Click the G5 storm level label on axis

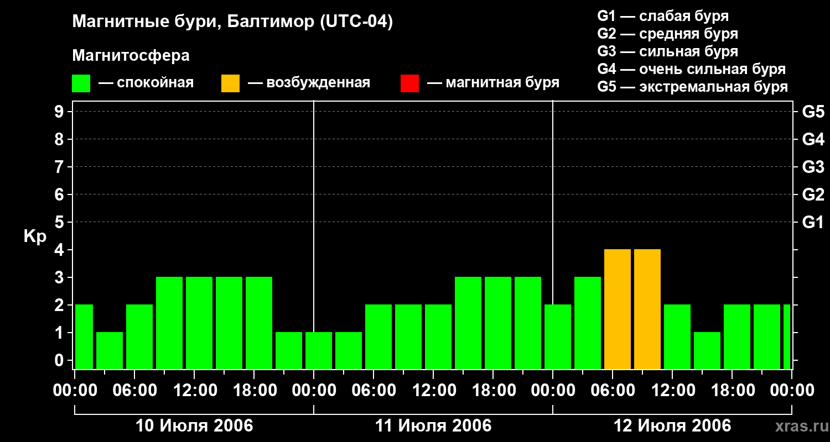click(813, 112)
